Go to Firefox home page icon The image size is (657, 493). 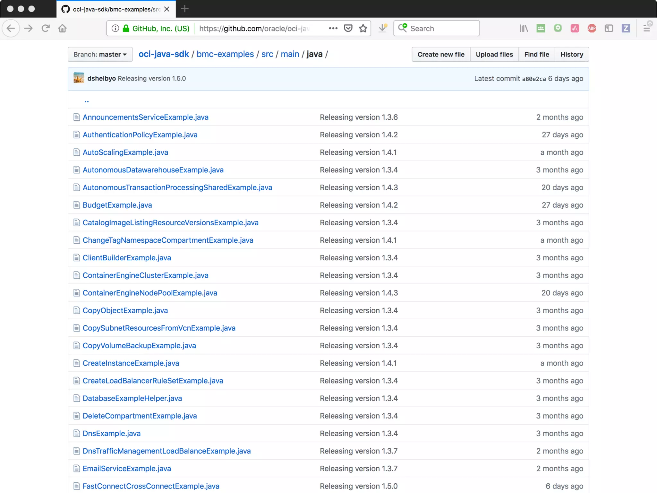click(x=63, y=28)
